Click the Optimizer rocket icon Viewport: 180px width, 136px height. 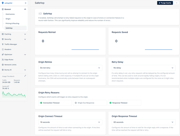[3, 54]
